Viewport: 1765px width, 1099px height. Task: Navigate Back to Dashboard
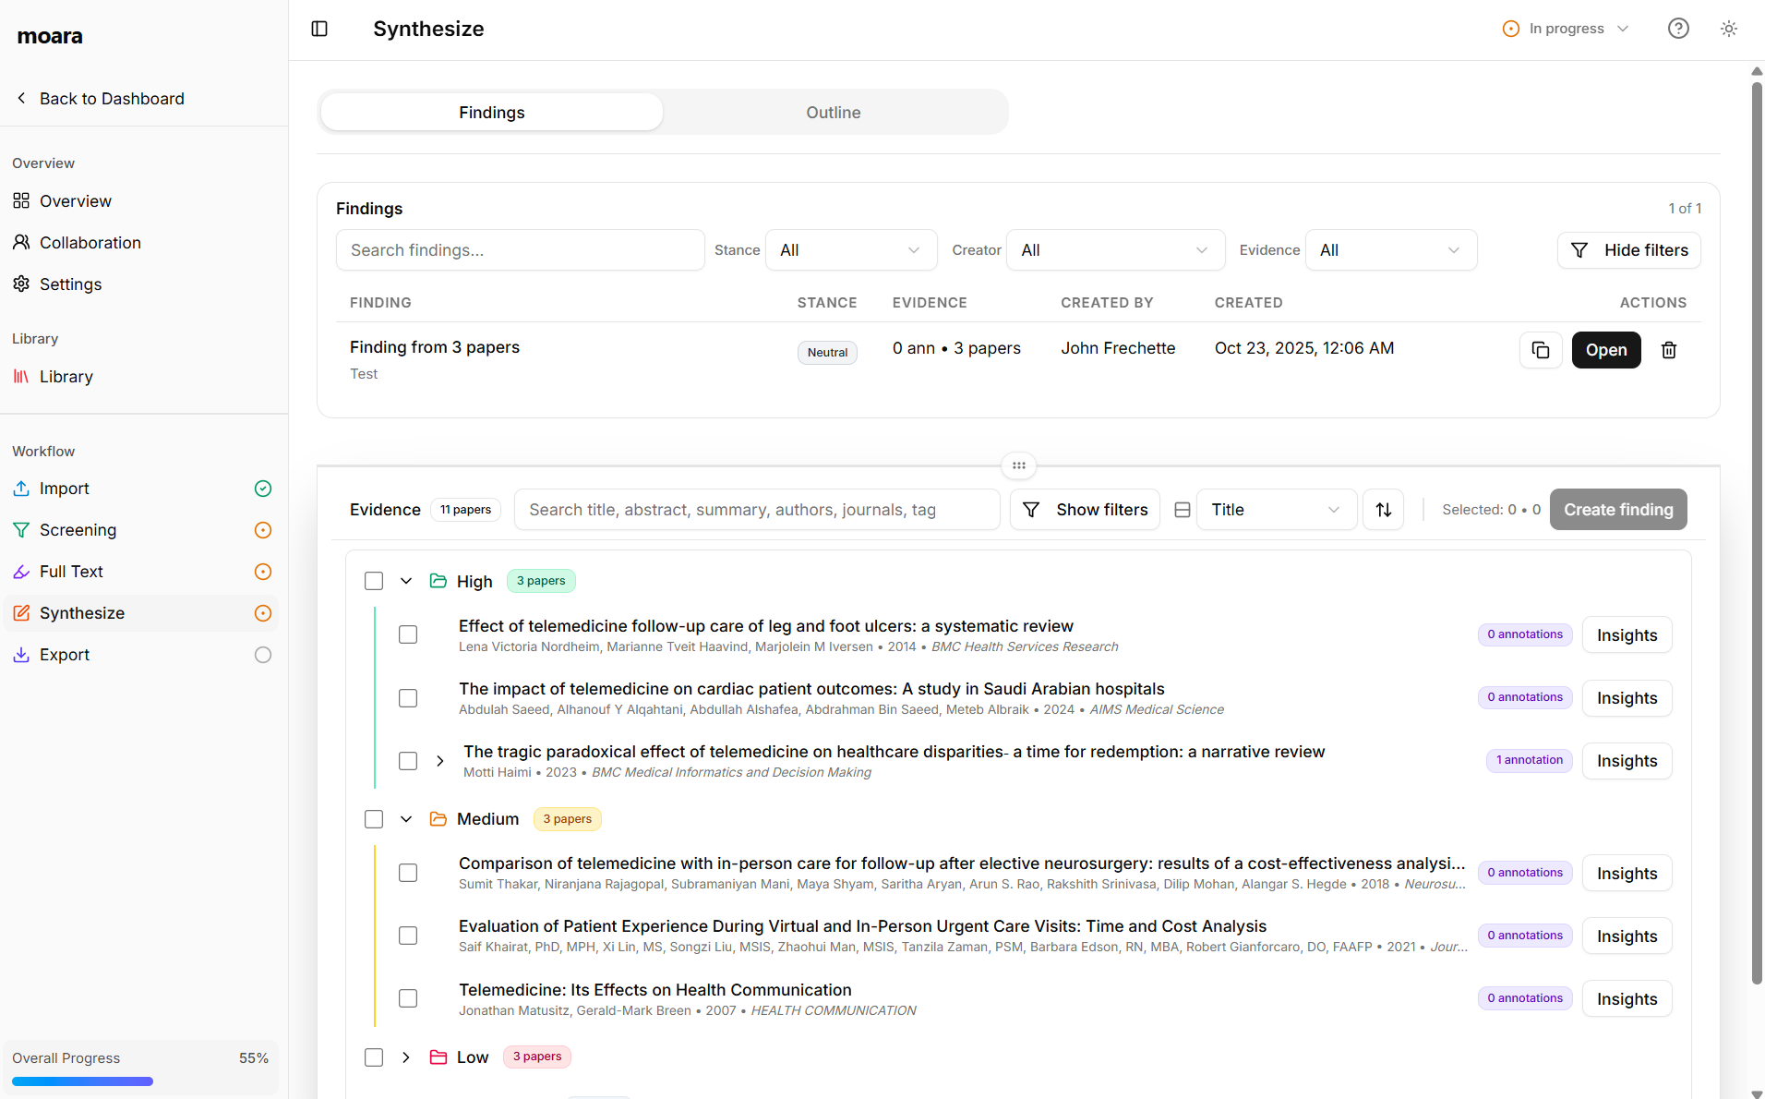click(x=100, y=98)
